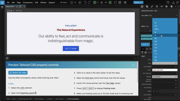Choose base in the font size list
The width and height of the screenshot is (180, 101).
point(165,29)
